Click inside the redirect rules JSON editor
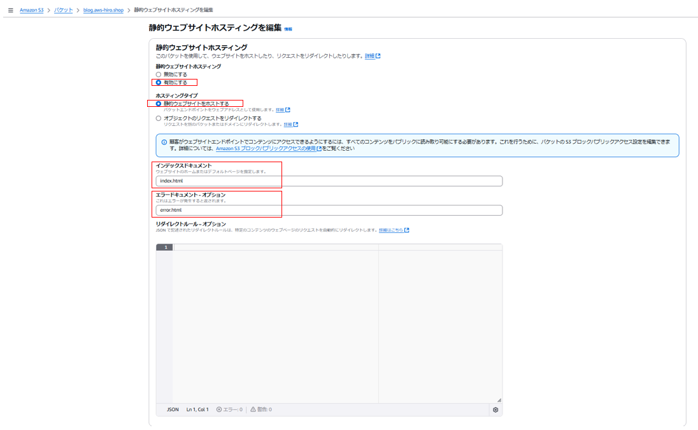This screenshot has width=698, height=430. pos(338,324)
